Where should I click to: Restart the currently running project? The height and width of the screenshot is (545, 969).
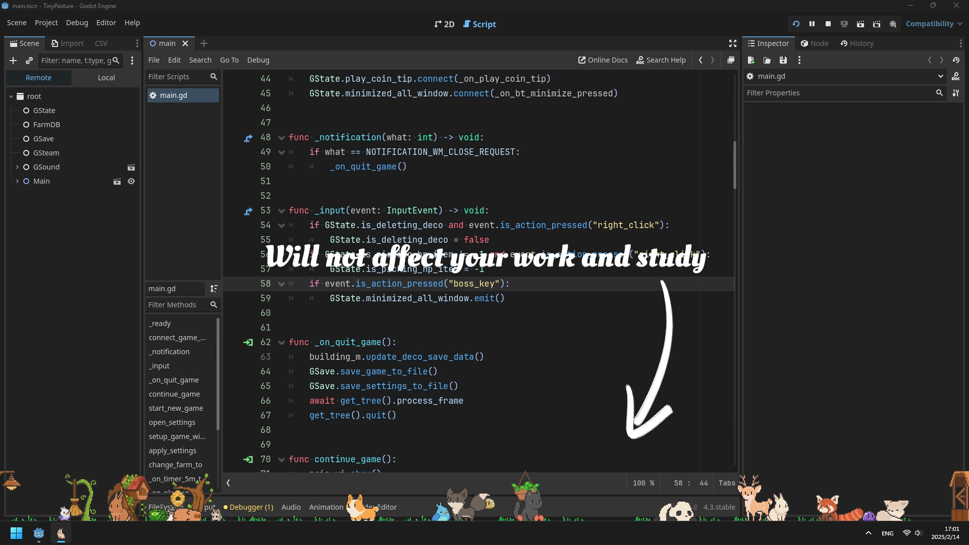(796, 24)
